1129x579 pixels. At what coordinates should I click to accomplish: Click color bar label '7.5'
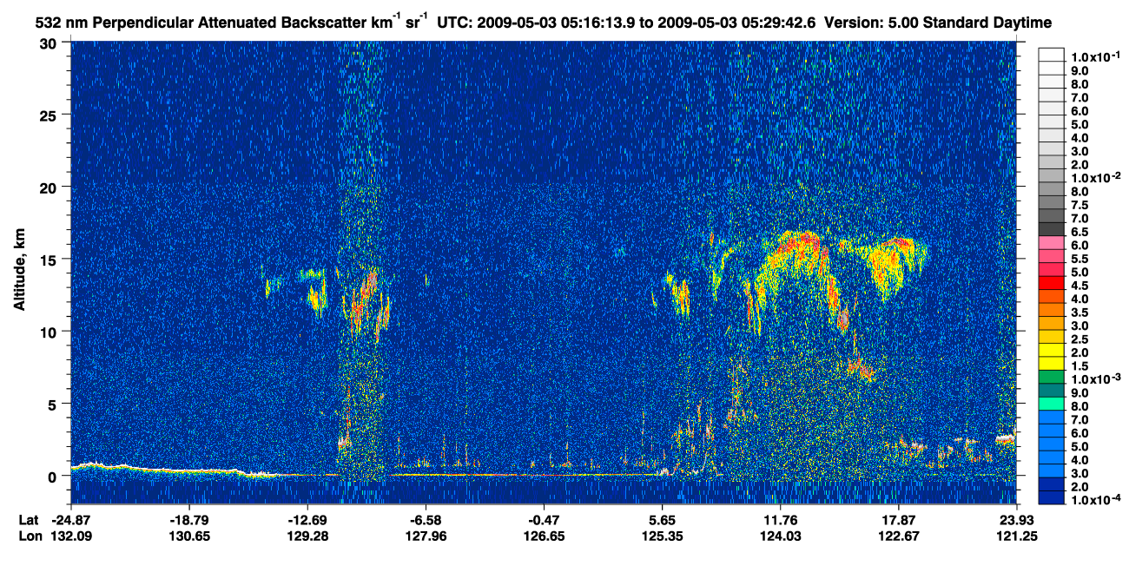[x=1079, y=205]
